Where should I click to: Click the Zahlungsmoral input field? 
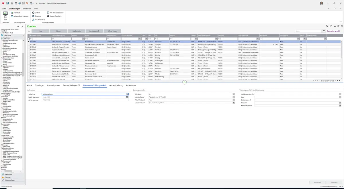(x=85, y=100)
